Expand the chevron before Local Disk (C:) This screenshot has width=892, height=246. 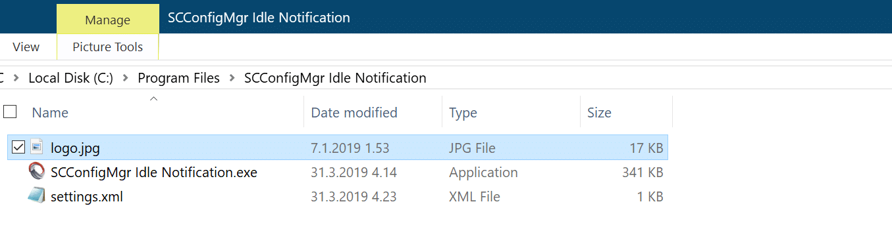tap(16, 78)
